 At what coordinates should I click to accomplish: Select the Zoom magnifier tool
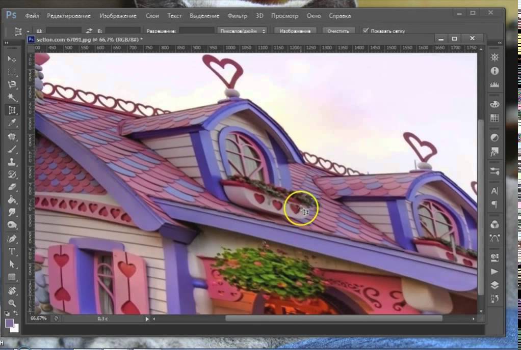(x=12, y=303)
